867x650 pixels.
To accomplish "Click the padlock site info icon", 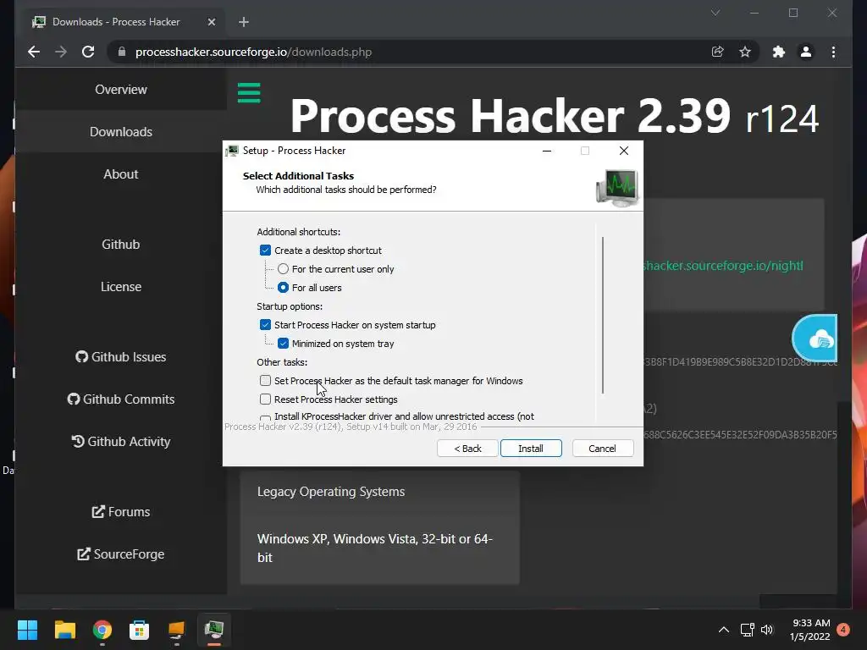I will 122,52.
